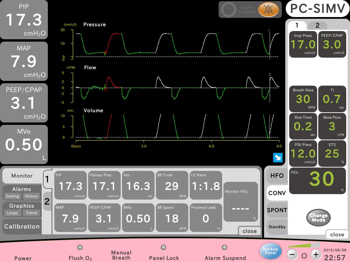
Task: Tap the orange alarm suspend bell icon
Action: pos(268,10)
